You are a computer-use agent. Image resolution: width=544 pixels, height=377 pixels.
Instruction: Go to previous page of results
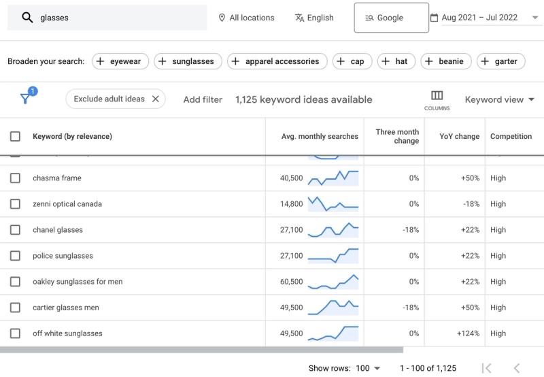click(516, 368)
